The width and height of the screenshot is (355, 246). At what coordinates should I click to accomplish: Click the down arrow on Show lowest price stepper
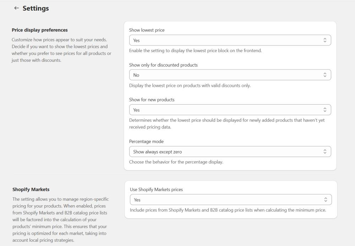pos(326,41)
